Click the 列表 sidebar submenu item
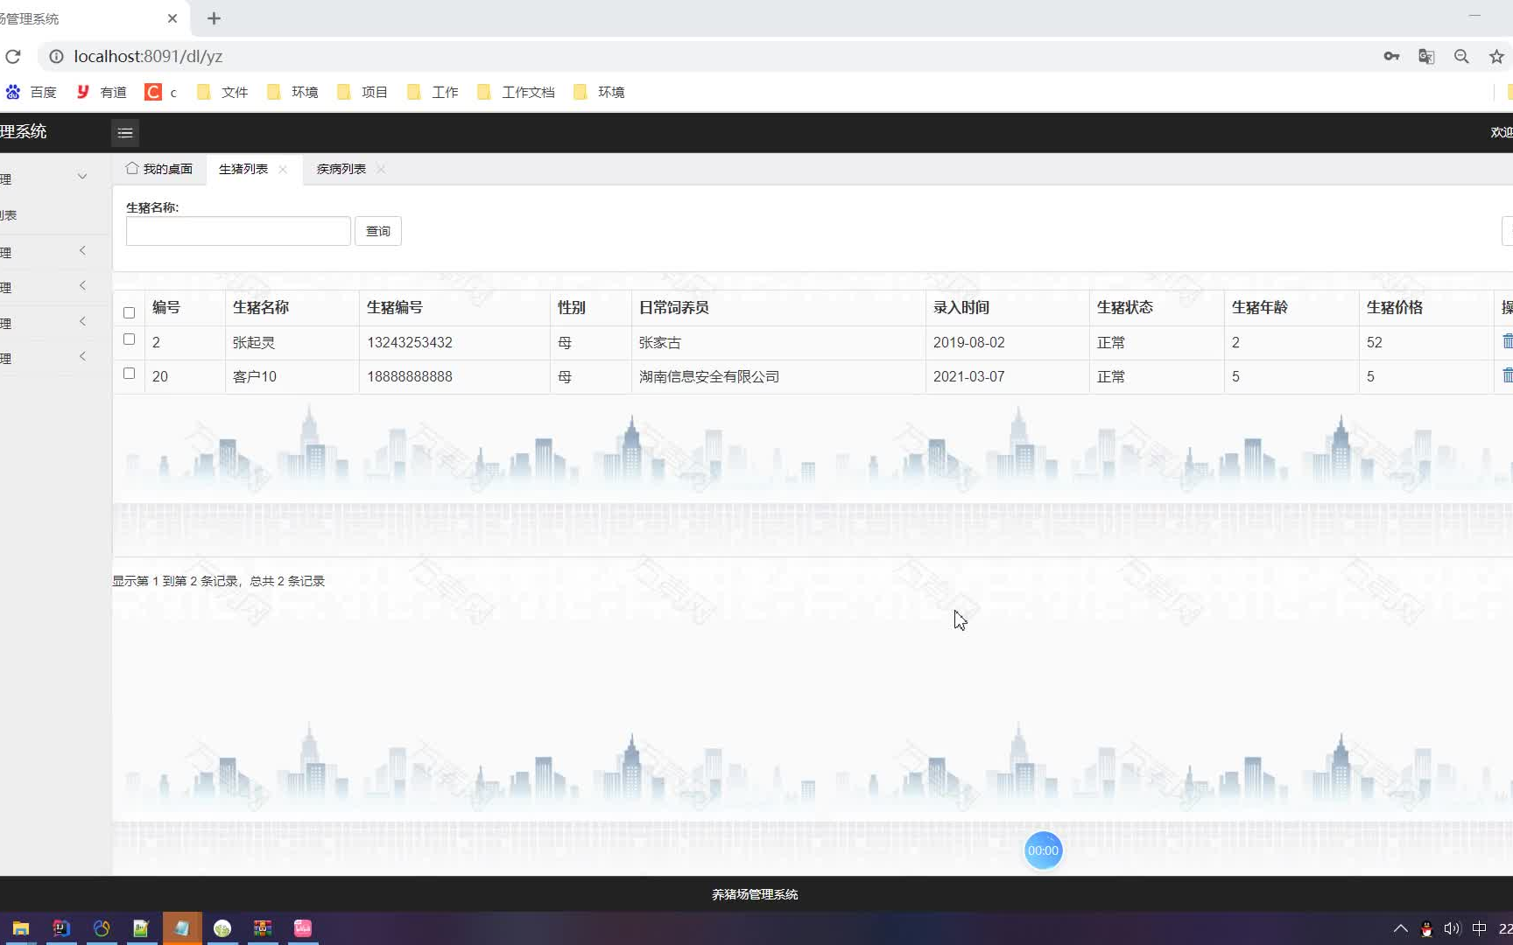The width and height of the screenshot is (1513, 945). tap(9, 215)
